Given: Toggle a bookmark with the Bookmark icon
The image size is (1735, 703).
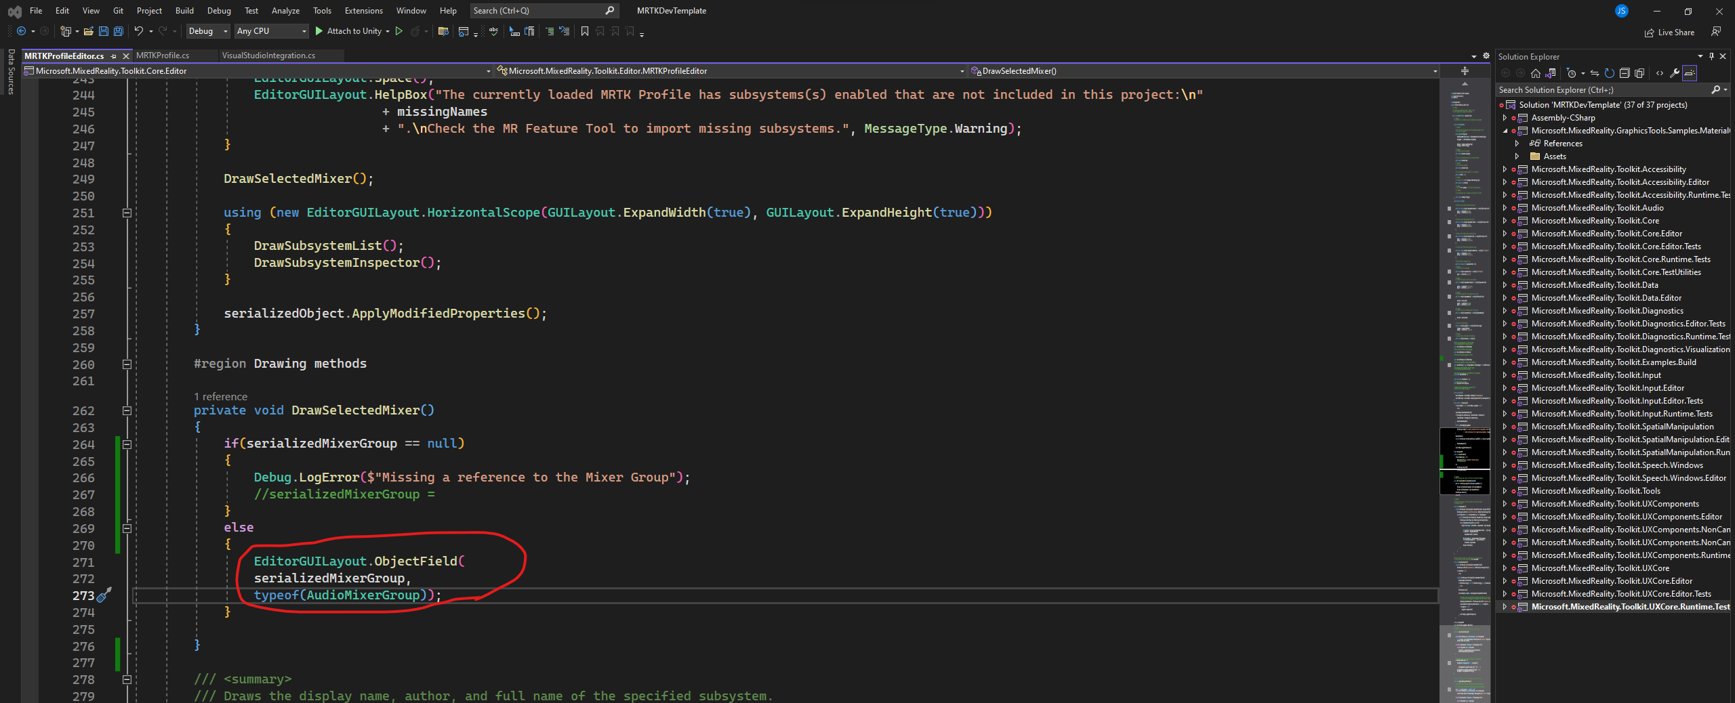Looking at the screenshot, I should [x=586, y=31].
